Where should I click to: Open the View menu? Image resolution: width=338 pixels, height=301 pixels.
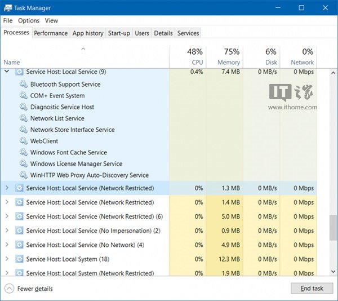click(x=51, y=20)
